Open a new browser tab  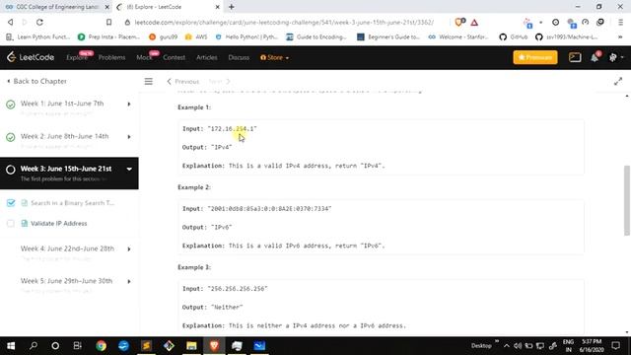click(x=232, y=7)
